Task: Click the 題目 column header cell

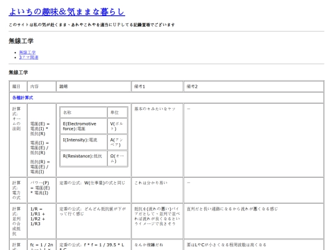Action: [x=18, y=86]
